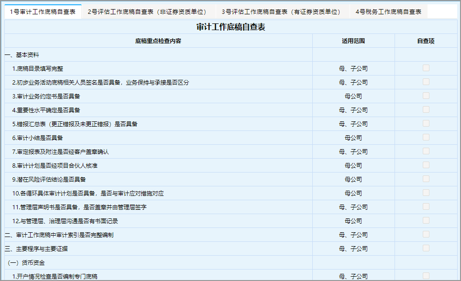
Task: Check the box for 底稿目录填写完整
Action: pyautogui.click(x=426, y=68)
